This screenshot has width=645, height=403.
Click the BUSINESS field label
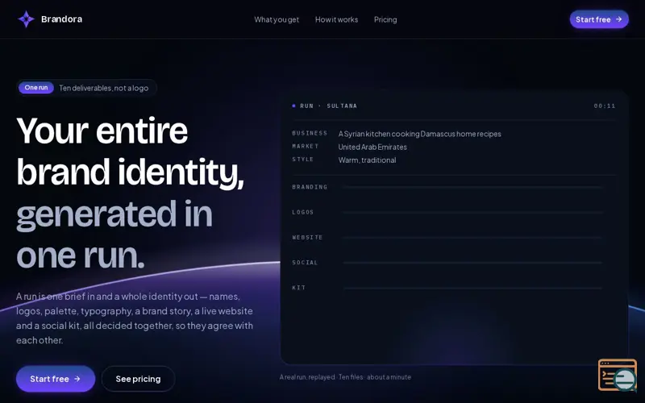click(310, 133)
